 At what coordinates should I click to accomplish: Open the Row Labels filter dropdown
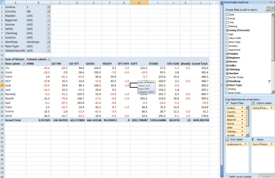click(x=24, y=63)
